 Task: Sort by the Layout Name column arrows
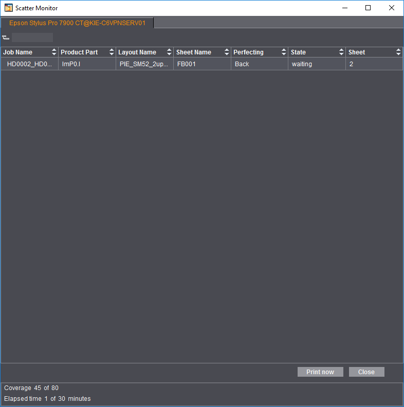pyautogui.click(x=169, y=52)
